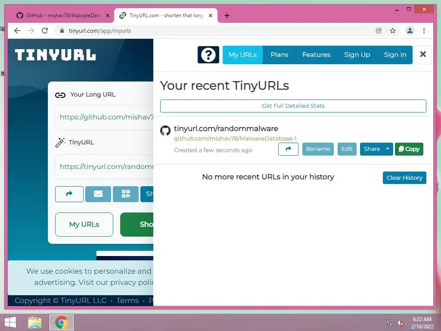
Task: Click the My URLs button in the form
Action: (x=84, y=224)
